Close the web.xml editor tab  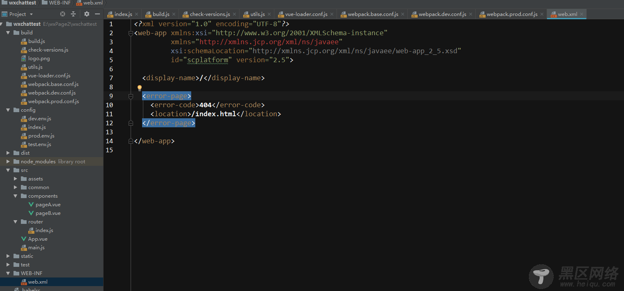[582, 14]
